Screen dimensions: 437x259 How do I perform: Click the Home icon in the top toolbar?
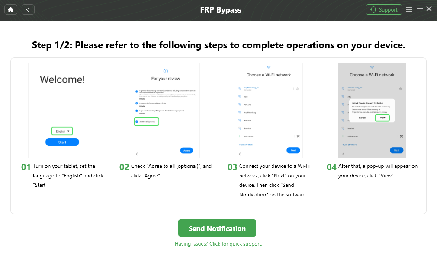(10, 9)
